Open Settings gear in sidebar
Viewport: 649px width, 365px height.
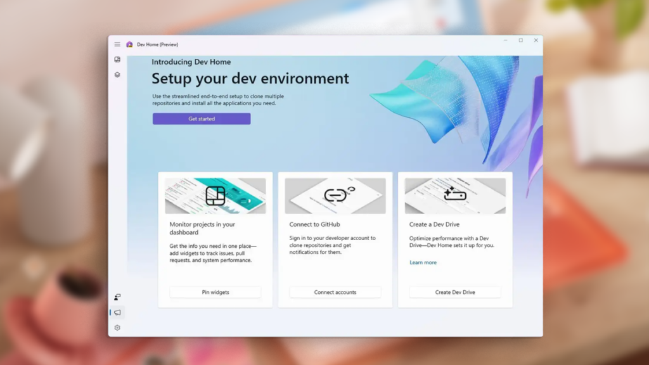(x=117, y=328)
